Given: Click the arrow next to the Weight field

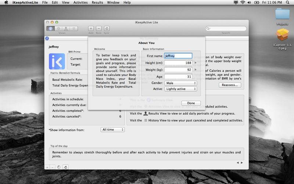Looking at the screenshot, I should [x=196, y=70].
